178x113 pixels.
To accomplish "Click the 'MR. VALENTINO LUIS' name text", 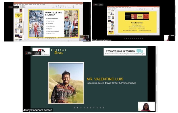I will pyautogui.click(x=105, y=79).
